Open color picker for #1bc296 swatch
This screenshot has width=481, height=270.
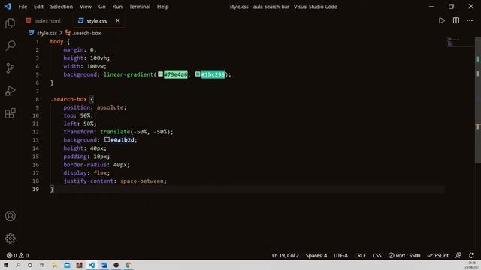[198, 74]
